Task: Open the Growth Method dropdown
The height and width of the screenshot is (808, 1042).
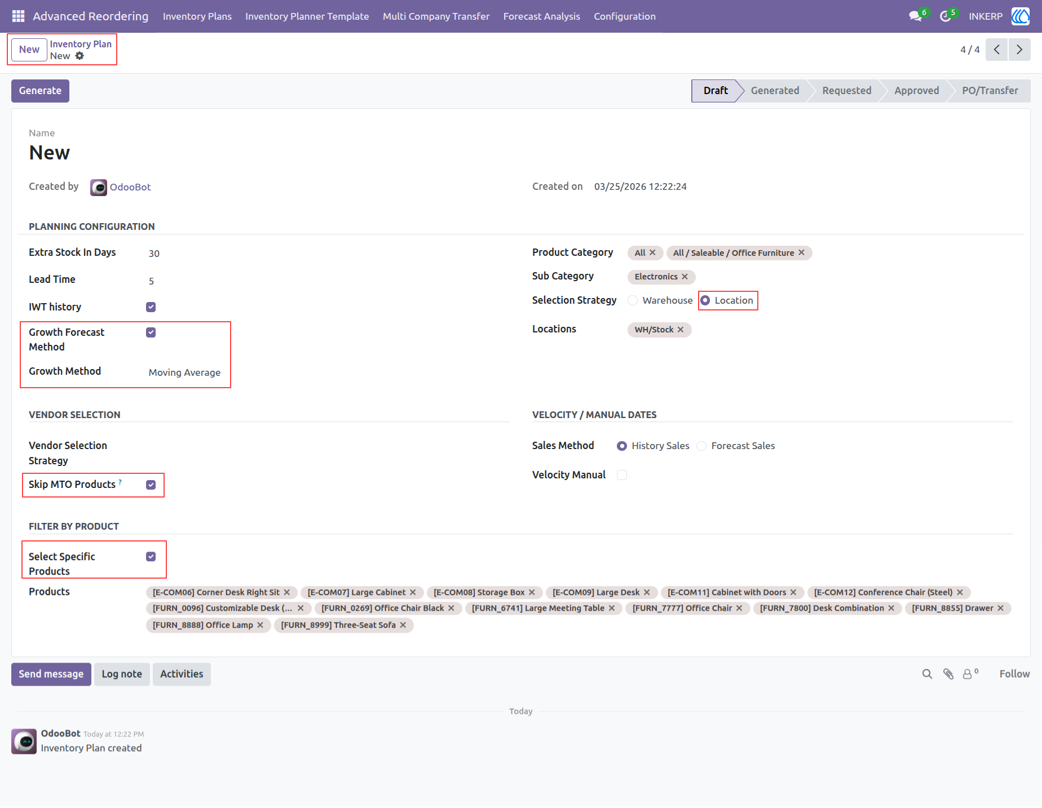Action: [x=185, y=372]
